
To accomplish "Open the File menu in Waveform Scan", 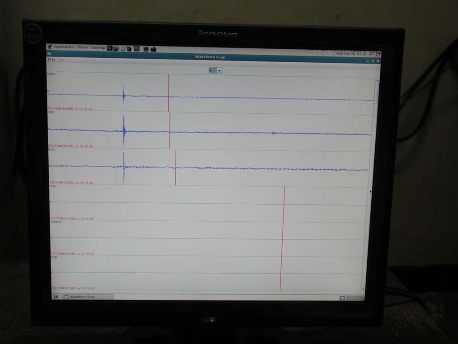I will tap(51, 59).
